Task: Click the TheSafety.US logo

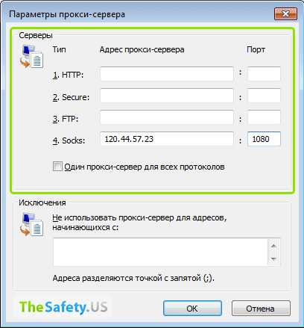Action: click(63, 307)
